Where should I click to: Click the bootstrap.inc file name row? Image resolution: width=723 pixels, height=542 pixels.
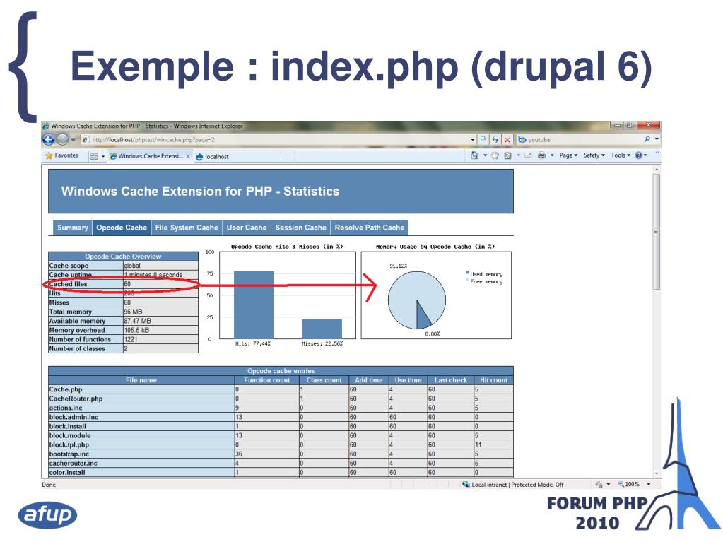click(x=141, y=454)
